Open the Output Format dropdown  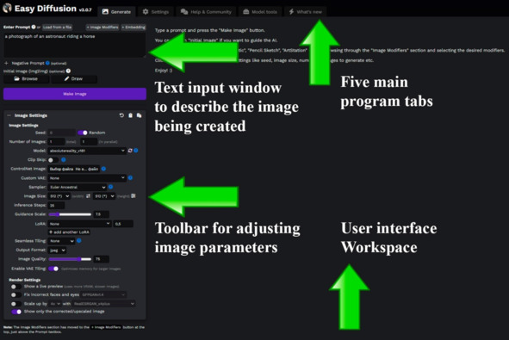point(57,250)
